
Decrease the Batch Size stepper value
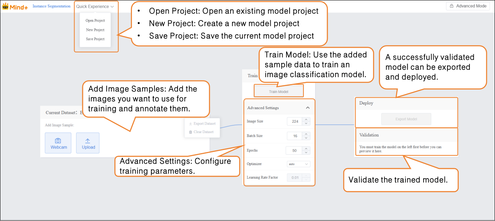pyautogui.click(x=306, y=138)
